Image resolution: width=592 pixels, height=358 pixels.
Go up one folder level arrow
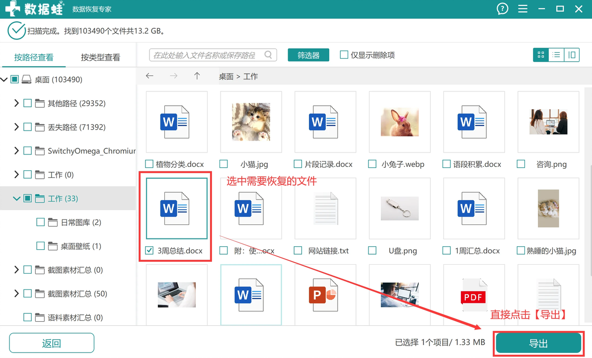pyautogui.click(x=197, y=76)
